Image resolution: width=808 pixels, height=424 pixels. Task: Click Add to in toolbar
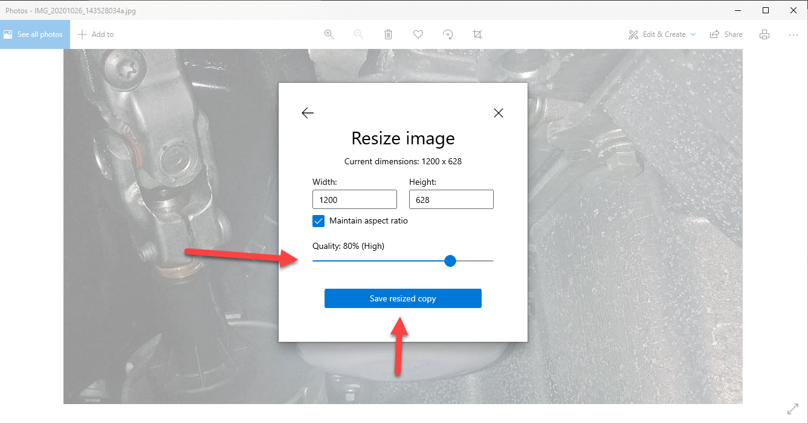(95, 34)
